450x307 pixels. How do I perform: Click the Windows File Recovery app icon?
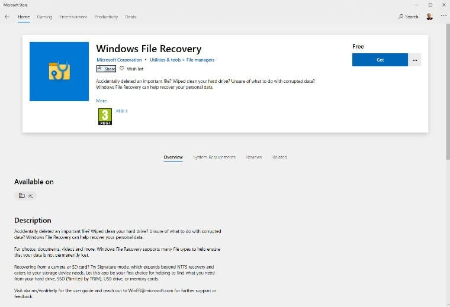[59, 72]
